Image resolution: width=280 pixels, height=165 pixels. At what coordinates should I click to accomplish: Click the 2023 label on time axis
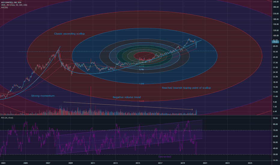[227, 163]
